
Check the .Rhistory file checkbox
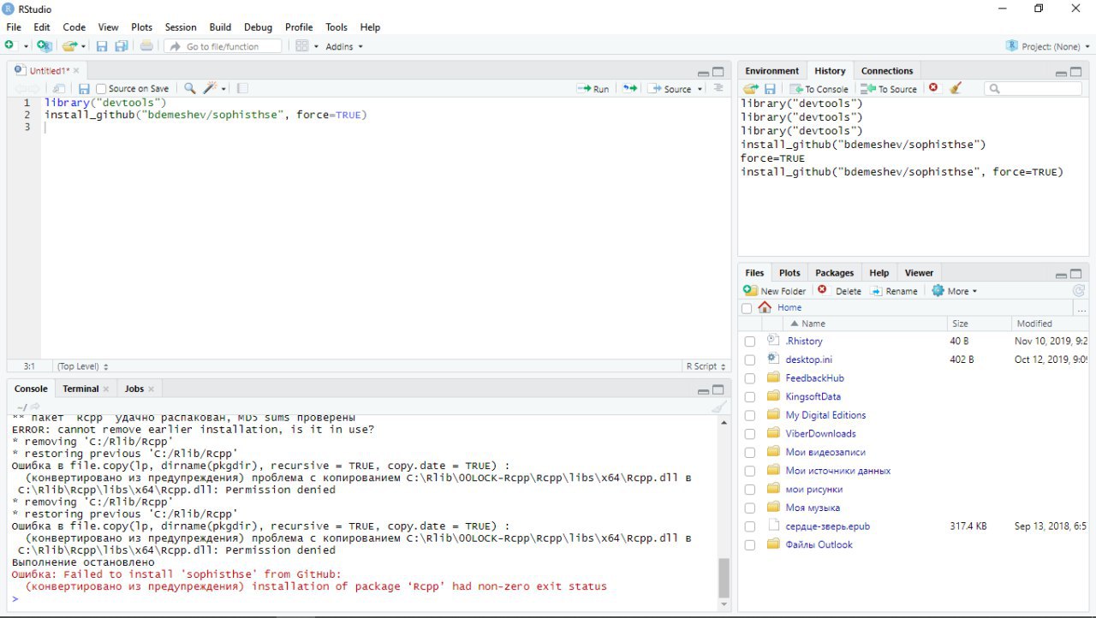click(x=750, y=342)
